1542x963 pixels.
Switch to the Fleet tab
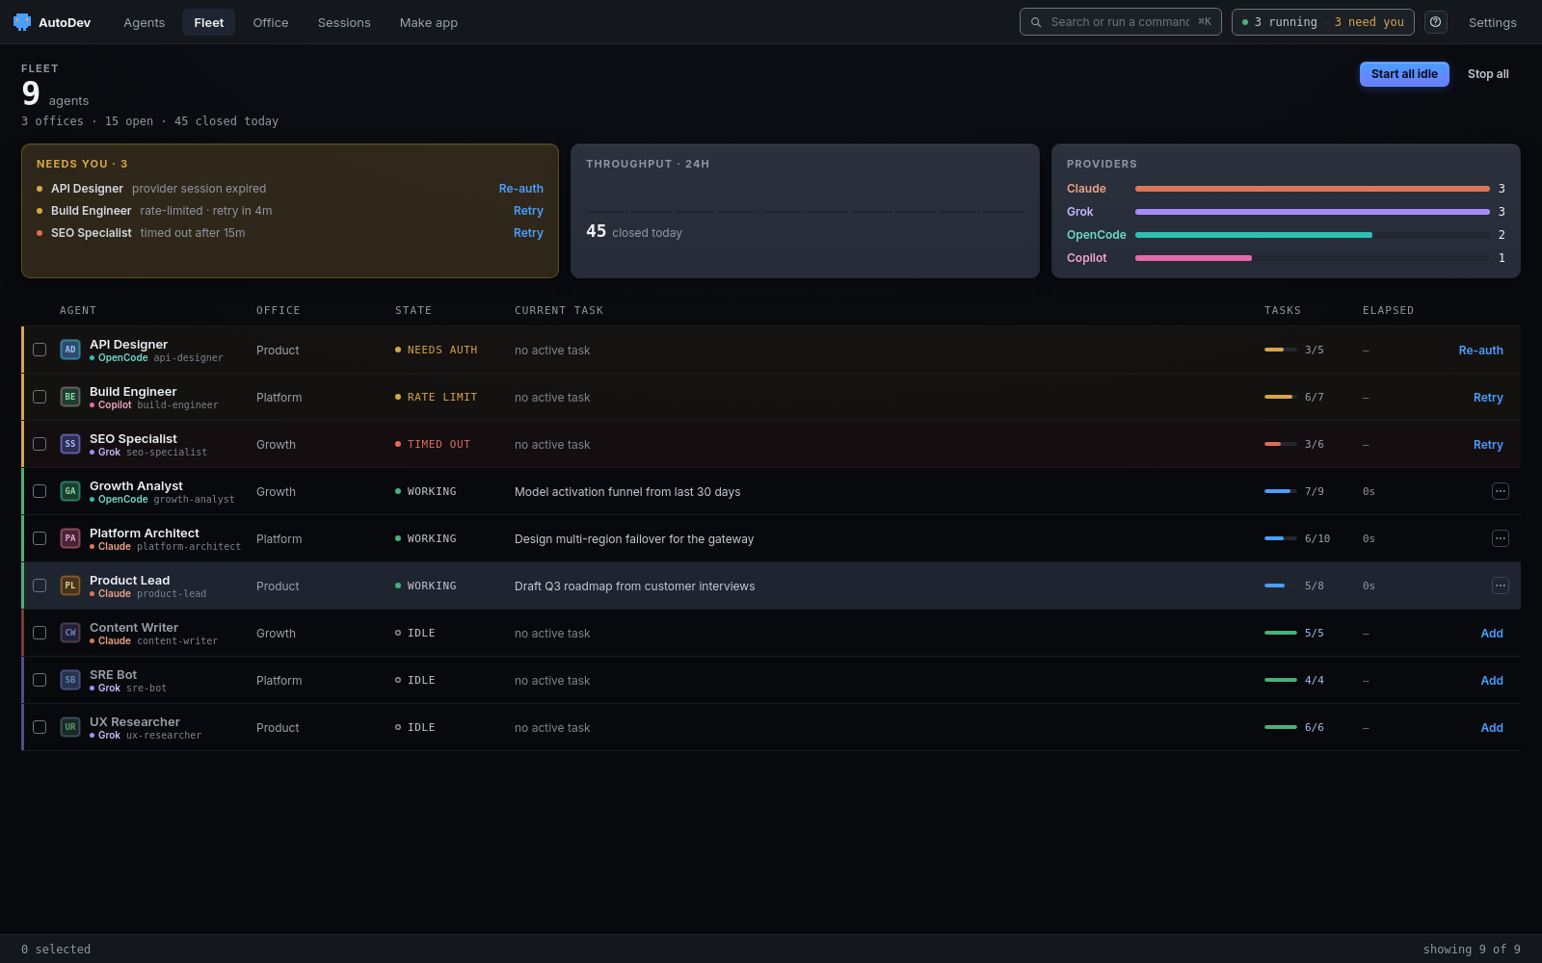tap(208, 22)
